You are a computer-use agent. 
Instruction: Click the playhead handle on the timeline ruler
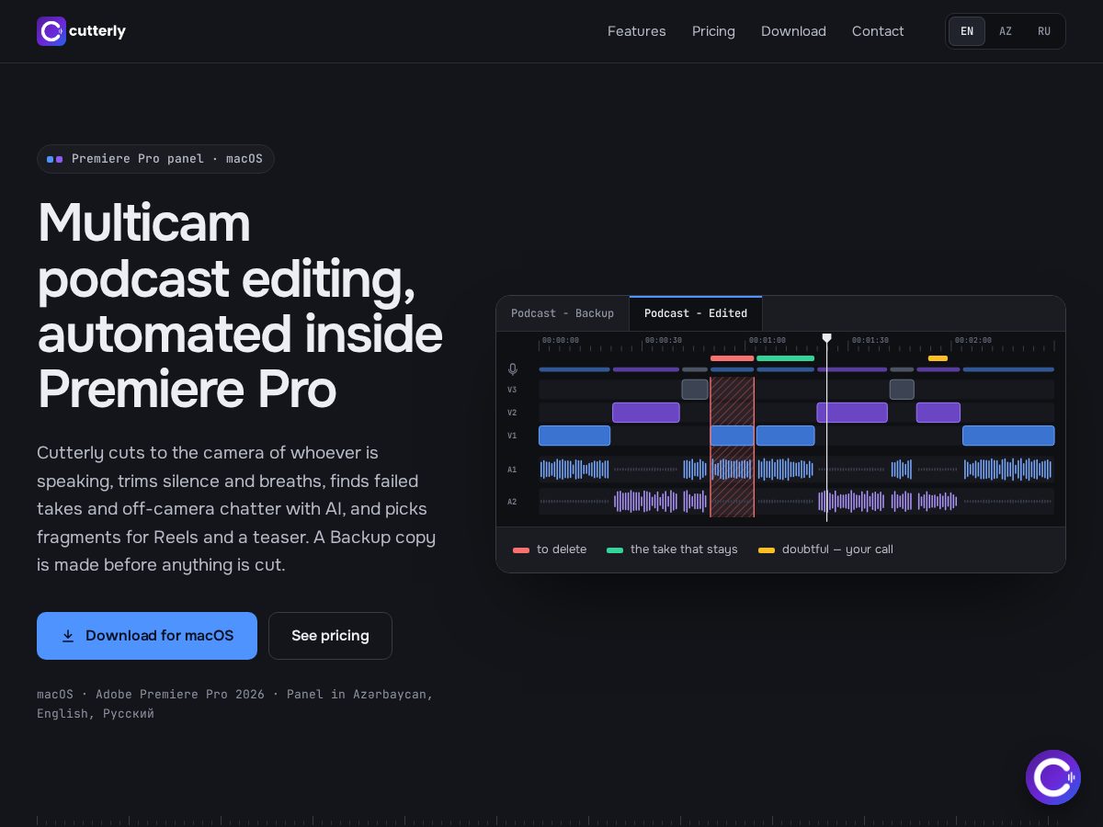pos(826,338)
